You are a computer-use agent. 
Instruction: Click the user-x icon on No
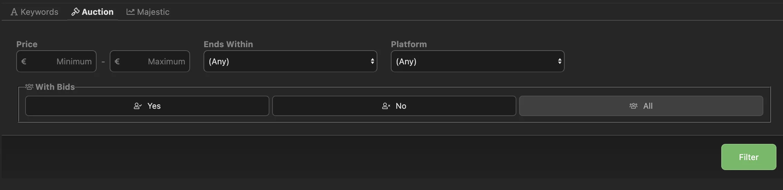point(386,106)
